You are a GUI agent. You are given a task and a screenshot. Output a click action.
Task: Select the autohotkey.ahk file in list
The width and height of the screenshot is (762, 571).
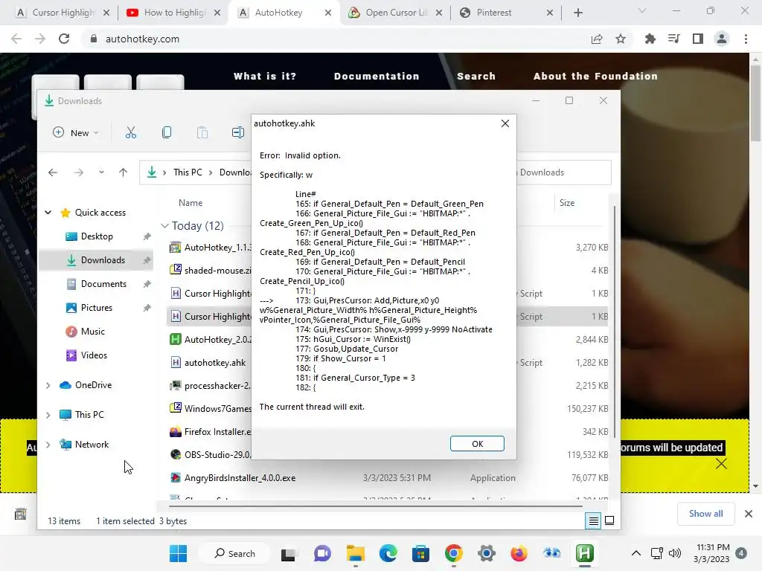click(x=210, y=363)
